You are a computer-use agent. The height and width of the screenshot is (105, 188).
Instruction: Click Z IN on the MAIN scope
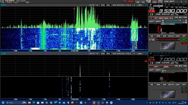click(x=134, y=5)
